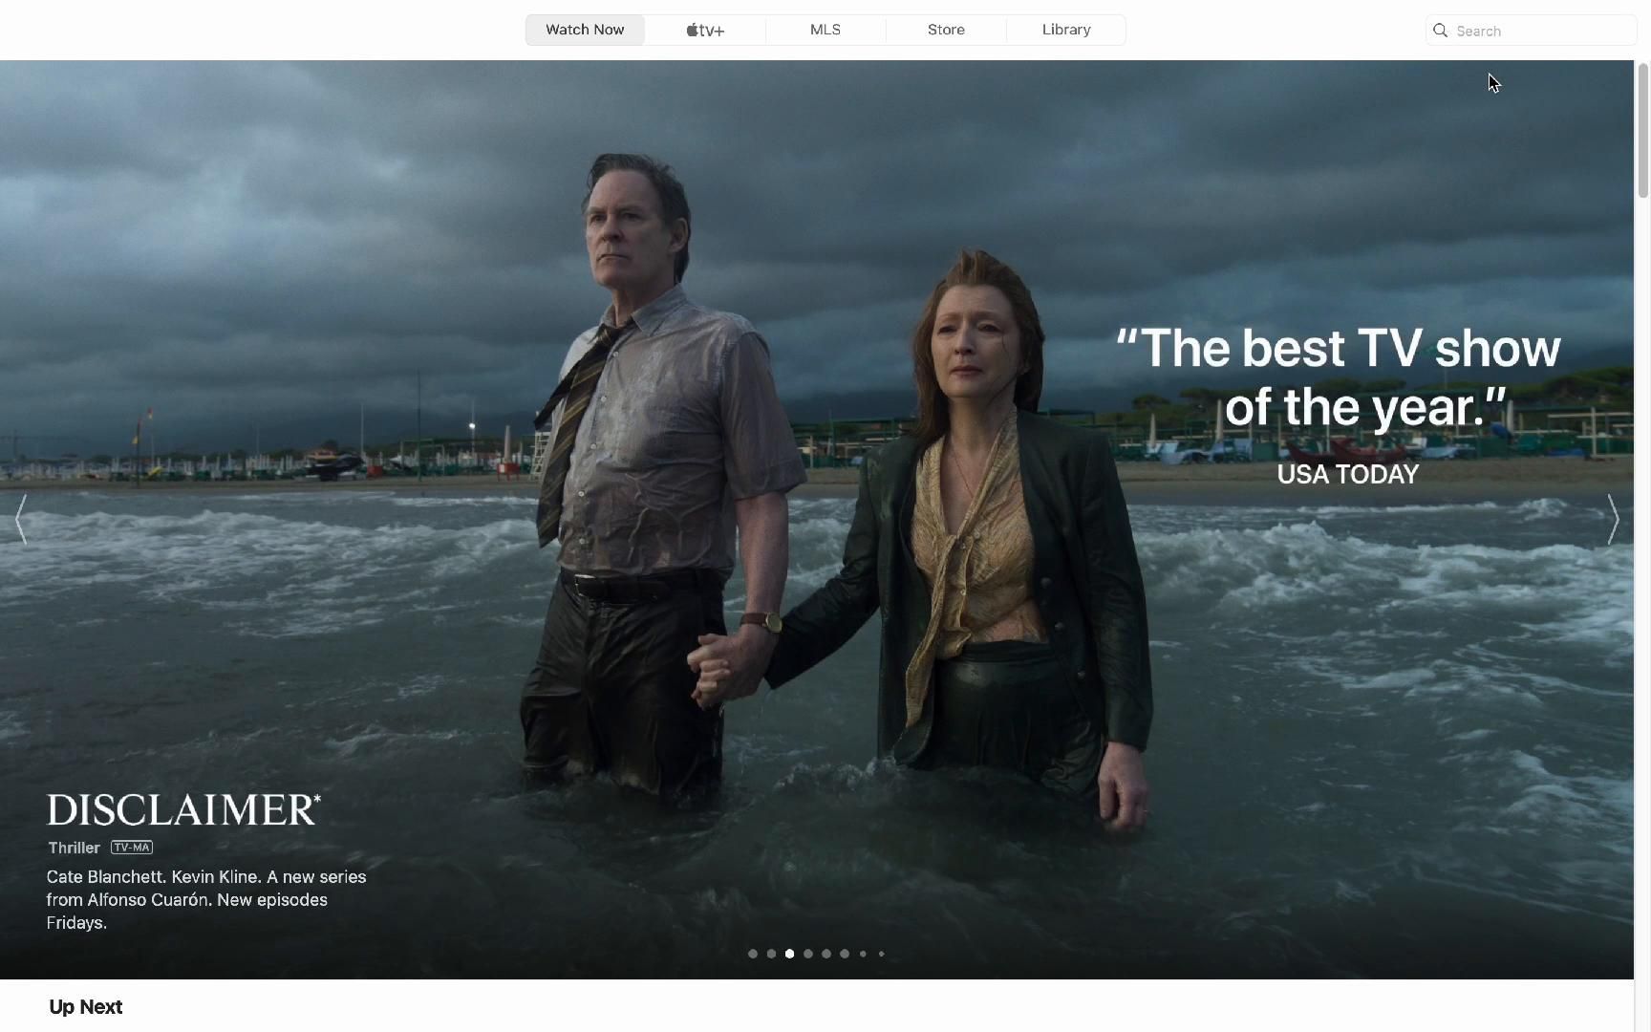
Task: Advance to next featured banner with right chevron
Action: tap(1613, 520)
